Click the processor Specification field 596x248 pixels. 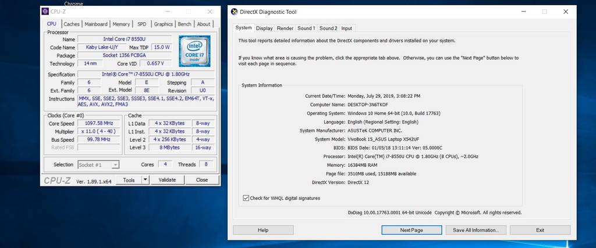point(147,74)
